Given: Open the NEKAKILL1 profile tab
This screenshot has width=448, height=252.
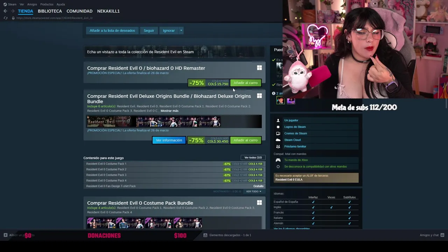Looking at the screenshot, I should (108, 11).
